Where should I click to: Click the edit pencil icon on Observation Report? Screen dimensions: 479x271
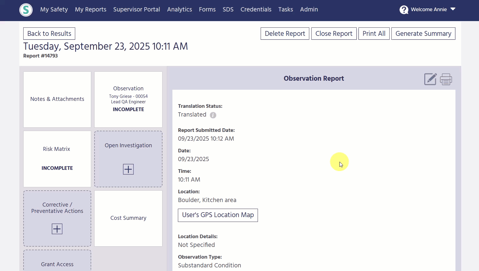point(430,79)
